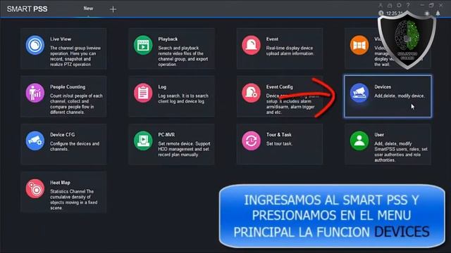The image size is (451, 253).
Task: Open the Live View module icon
Action: click(35, 45)
